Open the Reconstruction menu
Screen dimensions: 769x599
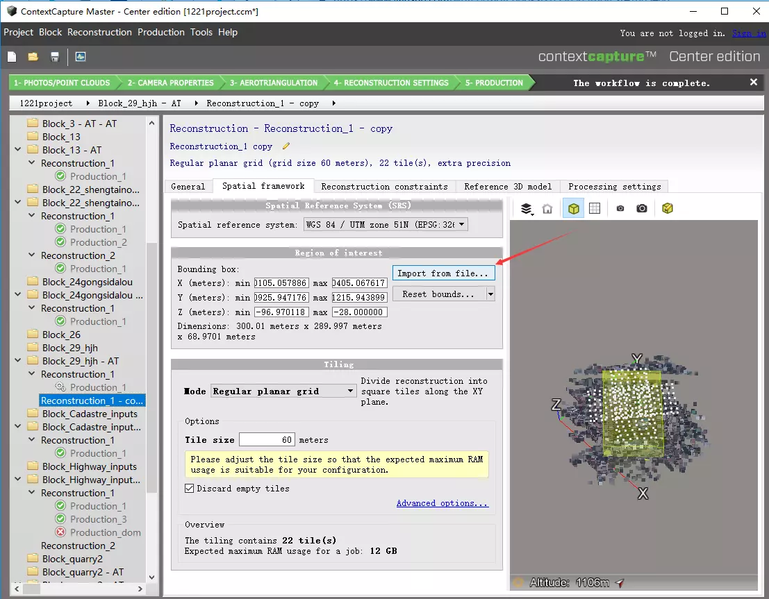pyautogui.click(x=99, y=33)
